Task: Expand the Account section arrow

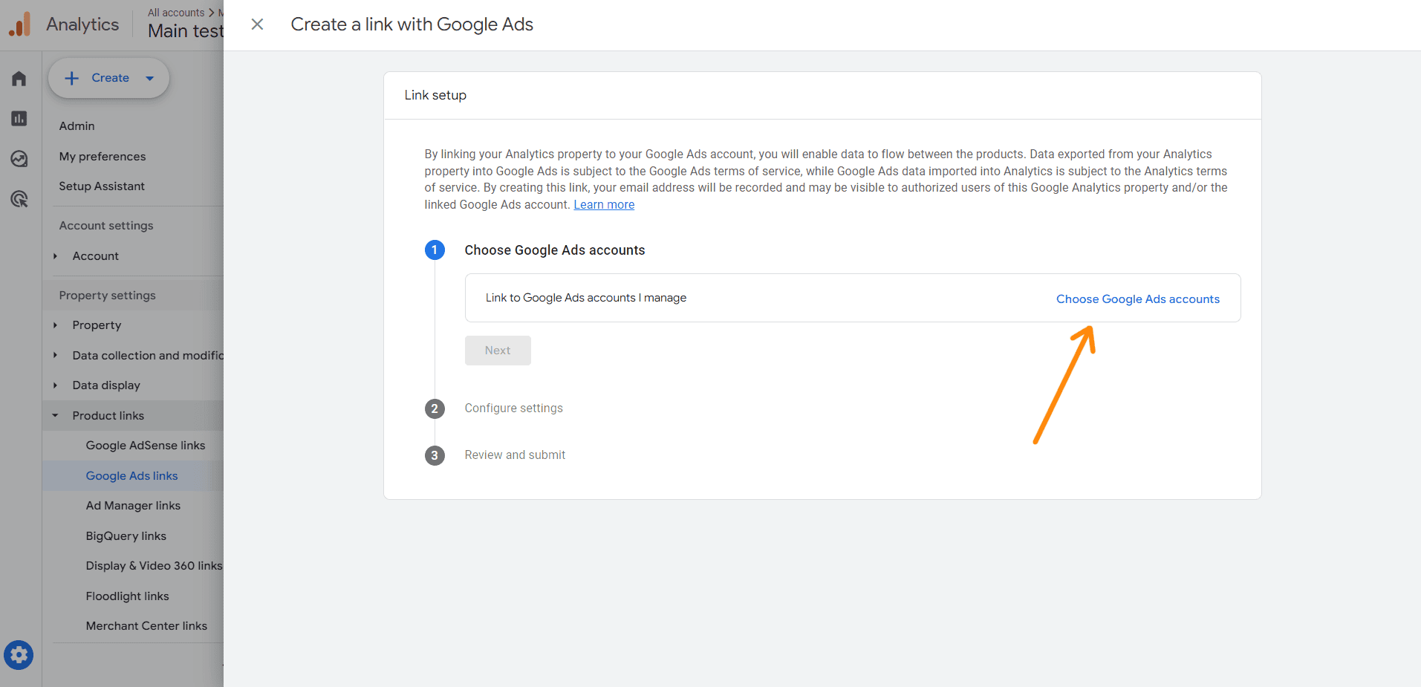Action: [56, 256]
